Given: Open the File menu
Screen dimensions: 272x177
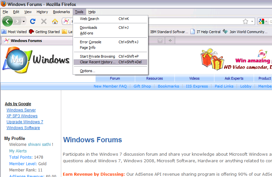Looking at the screenshot, I should point(5,12).
